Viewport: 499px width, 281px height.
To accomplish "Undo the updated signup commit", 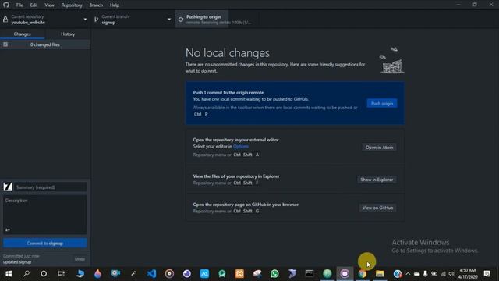I will (80, 259).
